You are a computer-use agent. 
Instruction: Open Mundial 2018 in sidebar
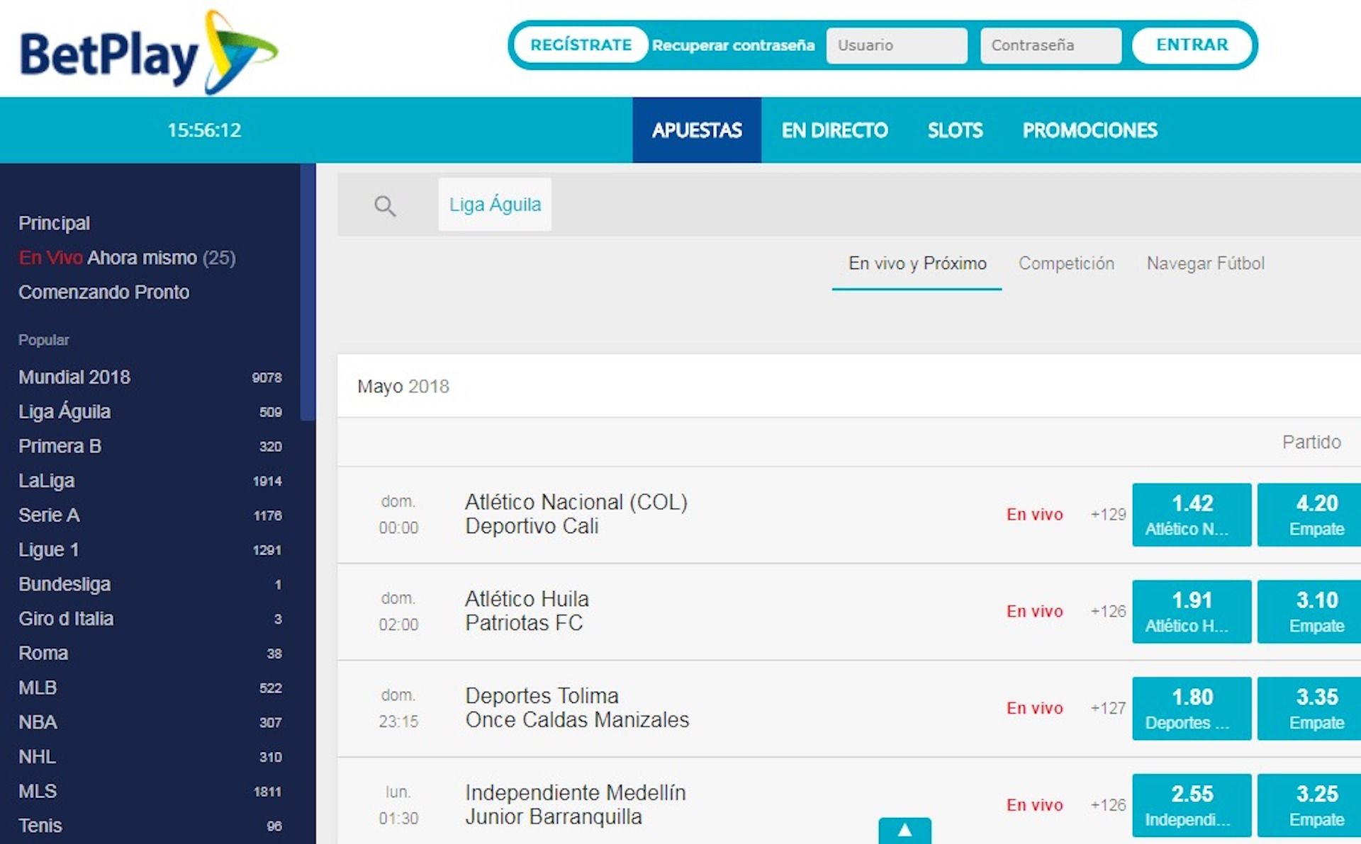tap(74, 377)
